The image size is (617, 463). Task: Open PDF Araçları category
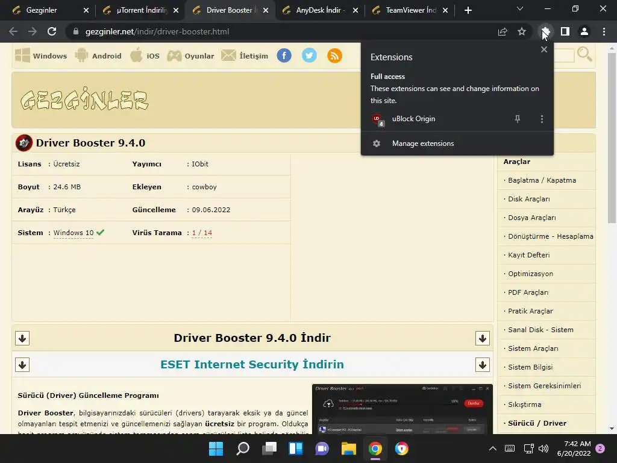click(528, 292)
